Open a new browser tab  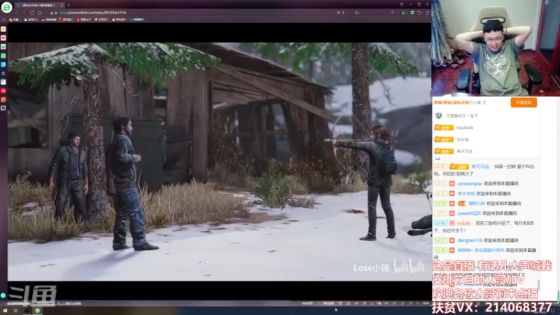(x=68, y=6)
